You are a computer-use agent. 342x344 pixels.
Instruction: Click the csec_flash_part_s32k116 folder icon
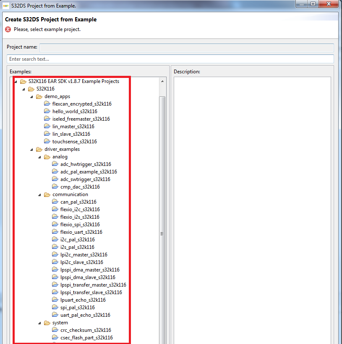pos(55,337)
